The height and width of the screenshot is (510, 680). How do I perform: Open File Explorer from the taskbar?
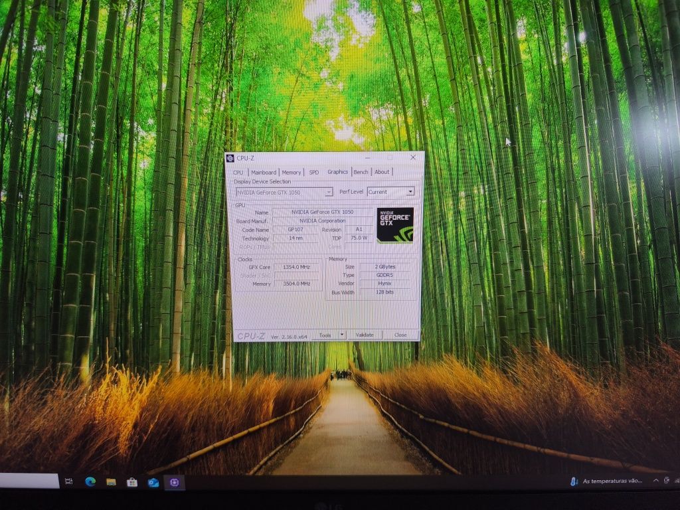[111, 482]
